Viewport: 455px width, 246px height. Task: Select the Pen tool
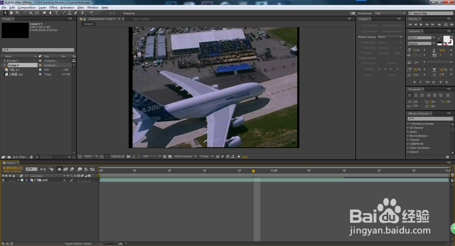point(51,13)
